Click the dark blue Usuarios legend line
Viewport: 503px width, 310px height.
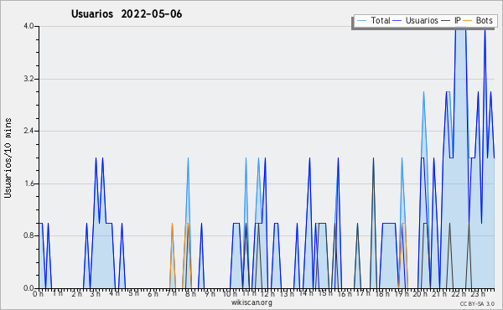click(x=397, y=21)
